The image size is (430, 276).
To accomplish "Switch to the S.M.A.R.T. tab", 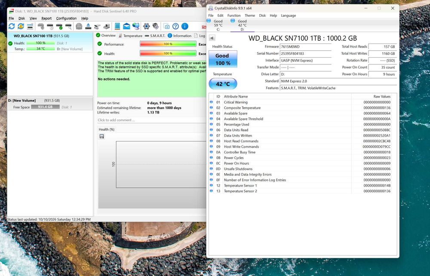I will 155,36.
